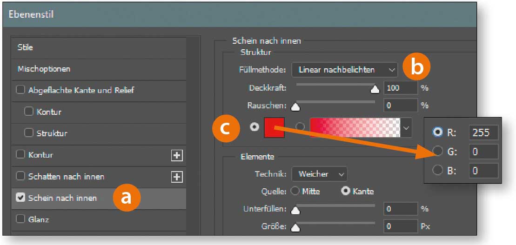Open the Füllmethode dropdown
The image size is (516, 245).
pos(344,70)
